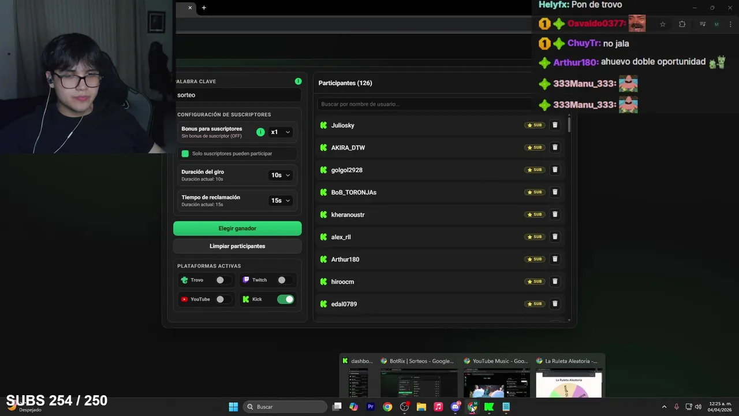Open the Kick app taskbar icon
Viewport: 739px width, 416px height.
[489, 407]
